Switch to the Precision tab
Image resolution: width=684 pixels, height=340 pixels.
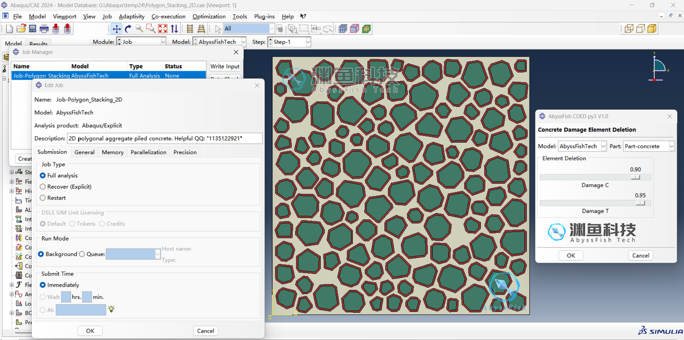[x=185, y=152]
